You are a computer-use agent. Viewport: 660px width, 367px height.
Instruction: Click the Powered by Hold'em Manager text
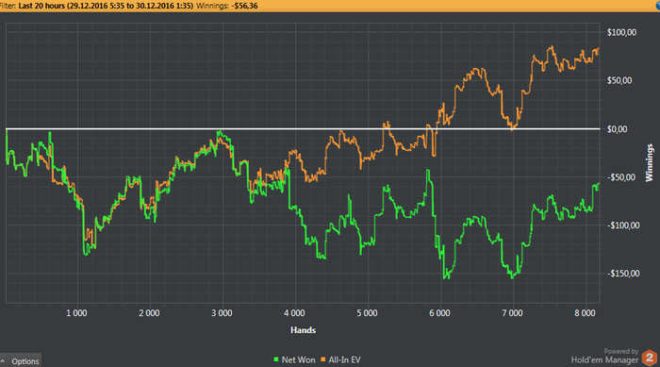click(x=605, y=356)
